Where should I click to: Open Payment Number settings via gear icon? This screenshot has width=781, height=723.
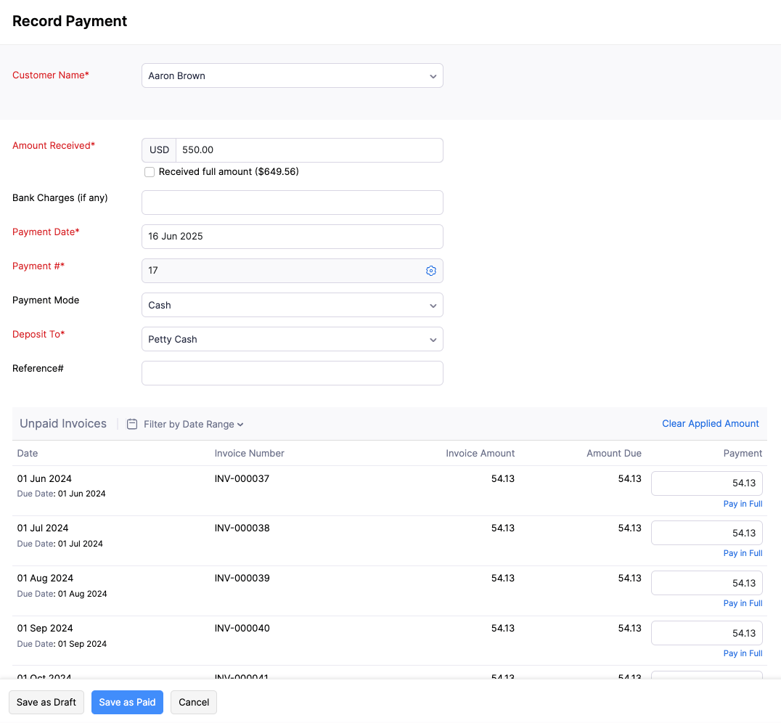coord(431,270)
